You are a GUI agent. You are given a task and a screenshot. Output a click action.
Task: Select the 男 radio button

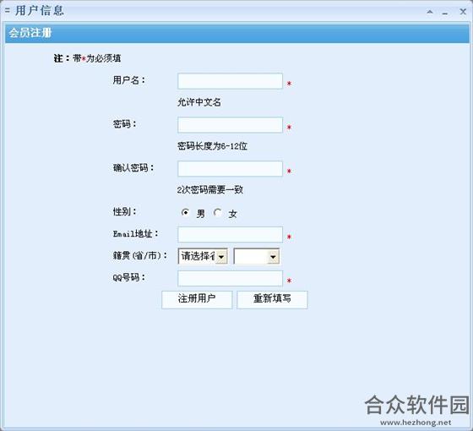[185, 212]
